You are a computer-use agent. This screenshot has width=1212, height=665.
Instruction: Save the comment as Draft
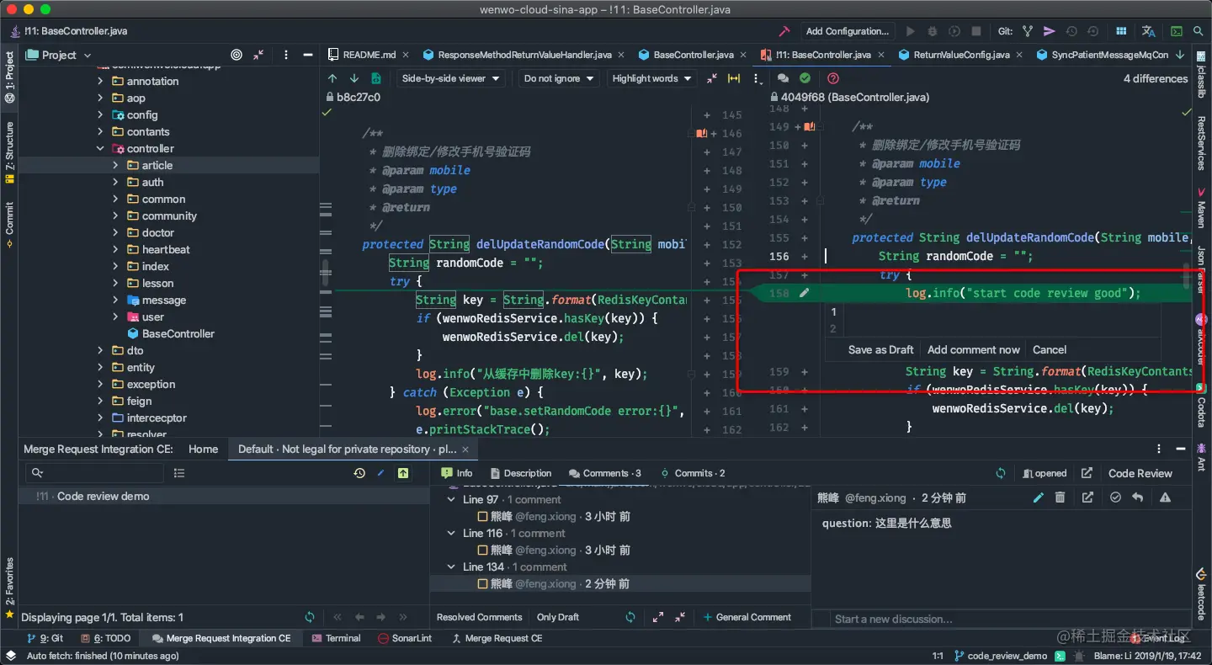(880, 349)
